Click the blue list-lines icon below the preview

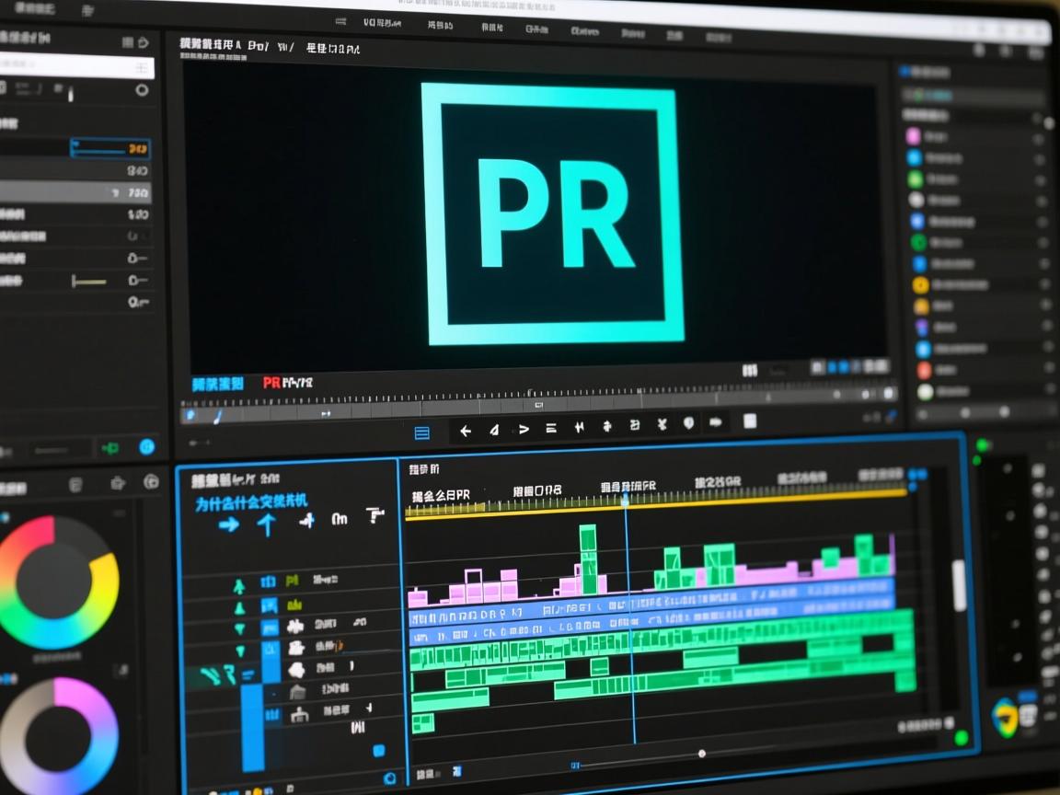point(422,432)
